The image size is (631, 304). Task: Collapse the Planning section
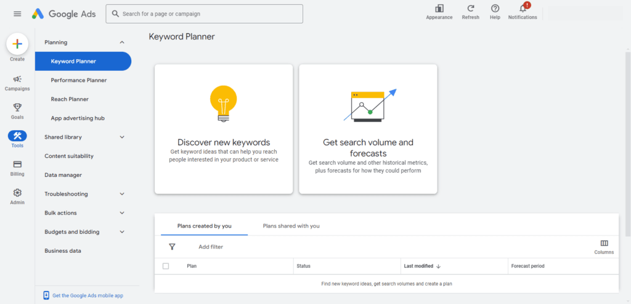click(123, 43)
